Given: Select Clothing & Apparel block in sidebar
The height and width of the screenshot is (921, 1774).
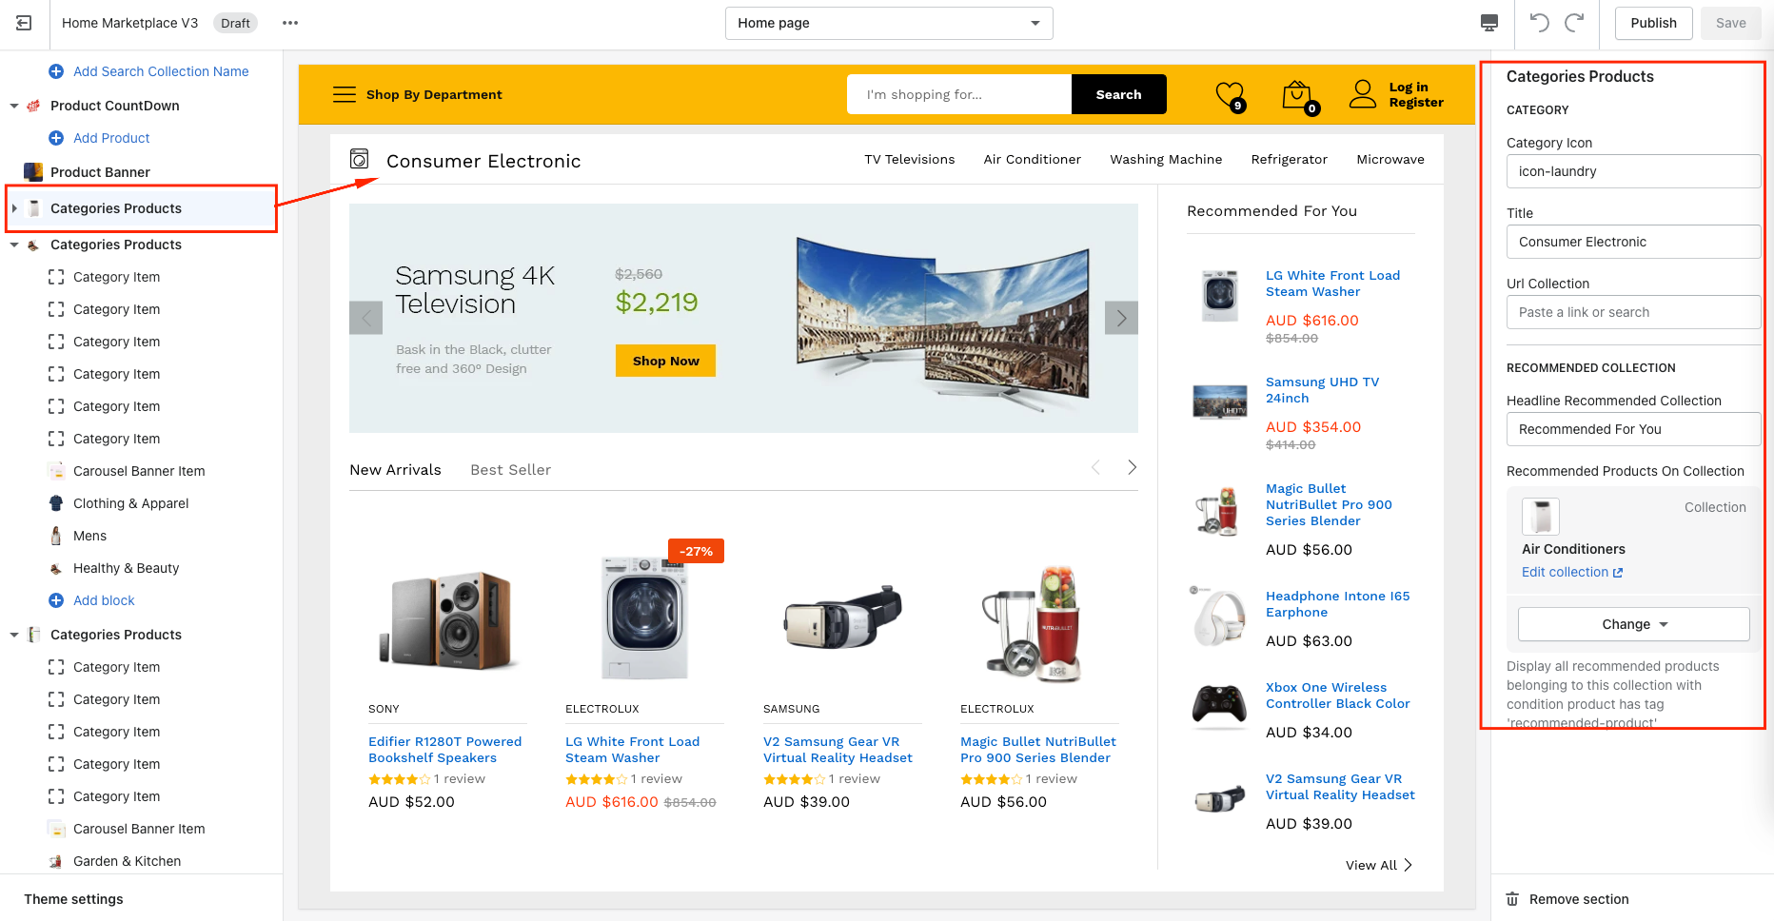Looking at the screenshot, I should [130, 503].
